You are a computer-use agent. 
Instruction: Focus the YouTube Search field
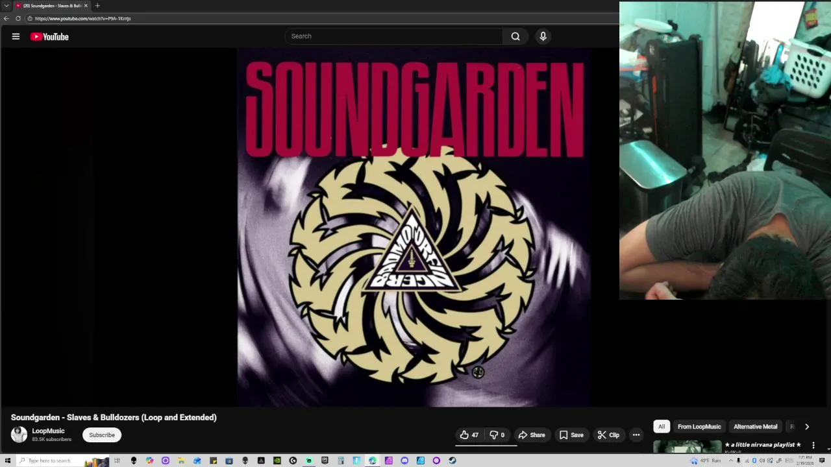(393, 36)
